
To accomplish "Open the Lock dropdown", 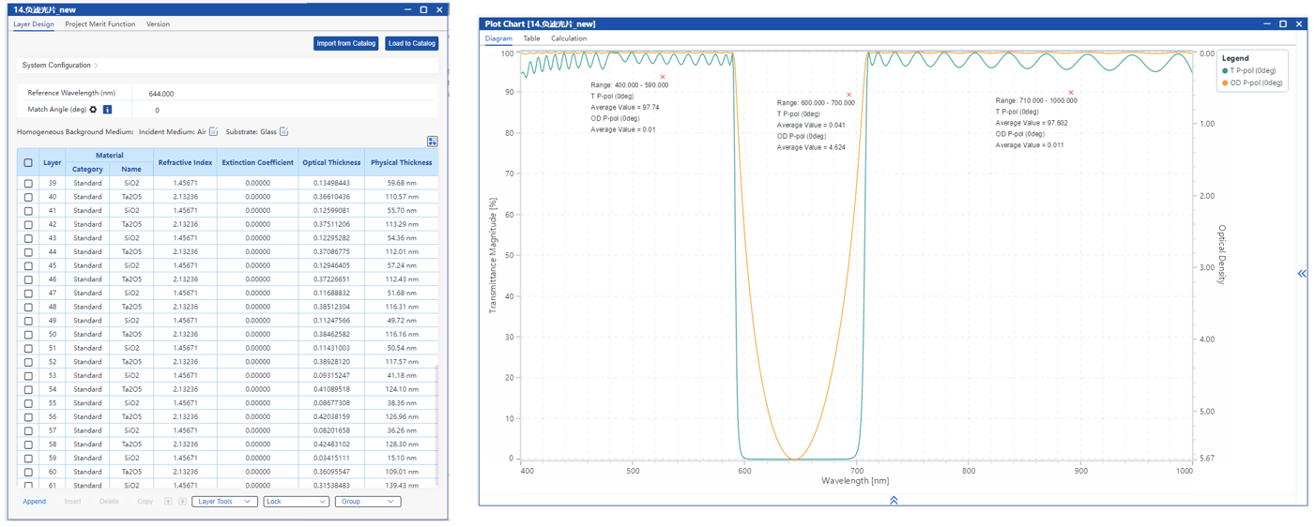I will [295, 502].
